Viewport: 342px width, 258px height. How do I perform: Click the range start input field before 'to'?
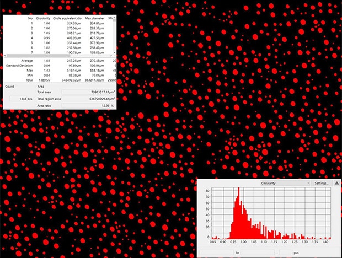click(217, 252)
